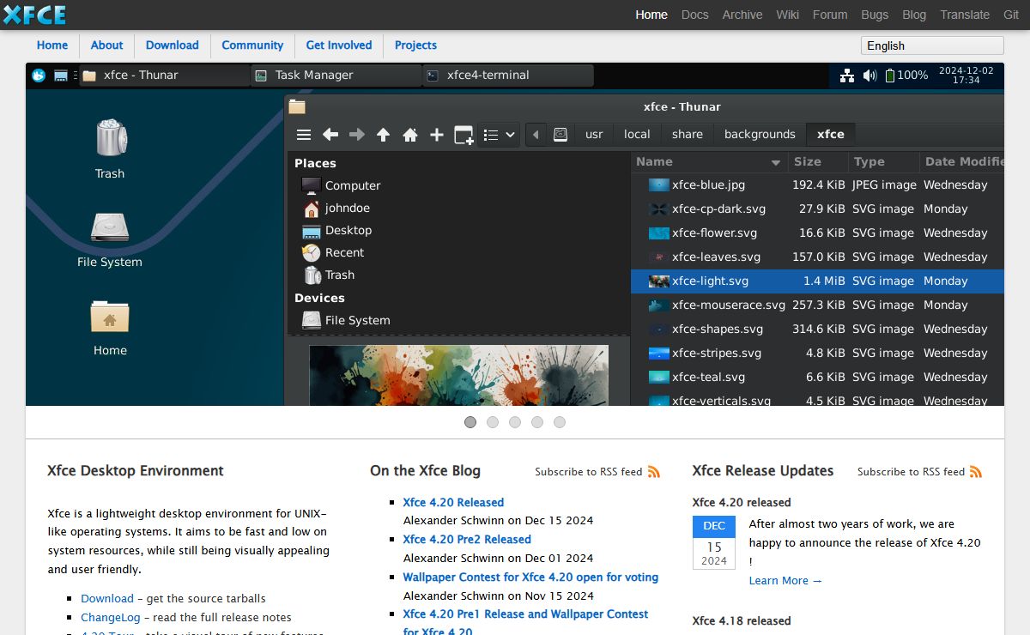Switch to Task Manager taskbar button

coord(336,76)
